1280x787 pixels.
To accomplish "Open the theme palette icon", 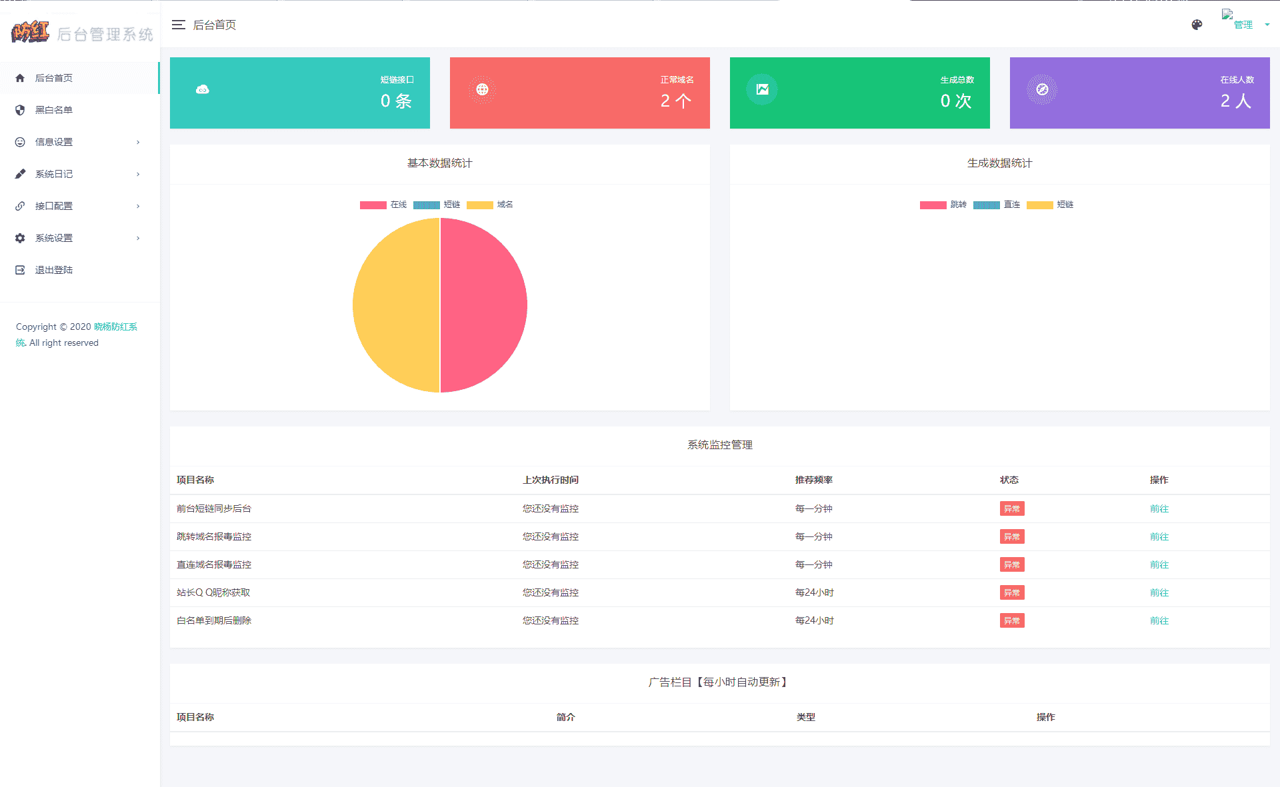I will [1197, 25].
